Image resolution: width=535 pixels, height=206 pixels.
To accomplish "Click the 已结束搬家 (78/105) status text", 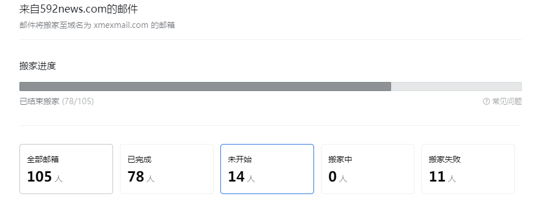I will 57,101.
